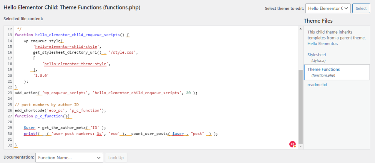Click the red error count badge
The width and height of the screenshot is (375, 163).
292,144
